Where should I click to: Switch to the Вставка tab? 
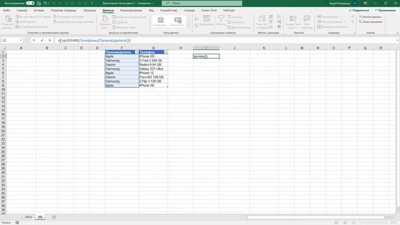tap(39, 11)
